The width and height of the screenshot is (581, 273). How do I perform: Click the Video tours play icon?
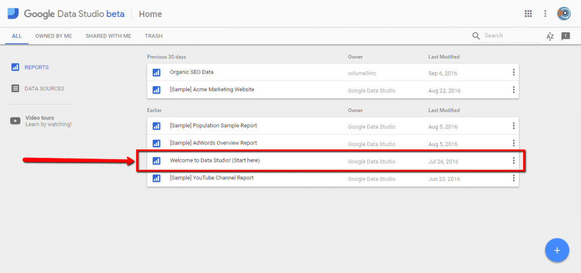(15, 121)
